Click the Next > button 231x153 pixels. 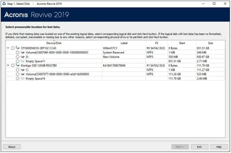pyautogui.click(x=180, y=147)
